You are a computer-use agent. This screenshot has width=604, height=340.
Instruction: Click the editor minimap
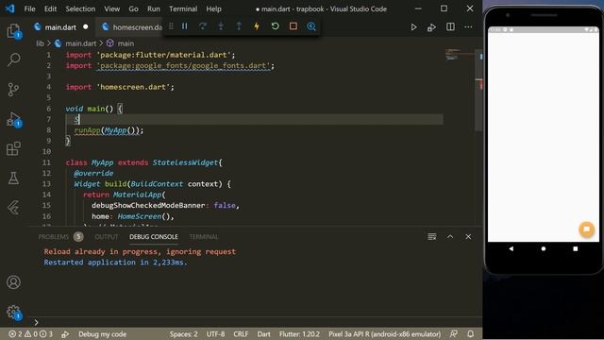pos(460,54)
